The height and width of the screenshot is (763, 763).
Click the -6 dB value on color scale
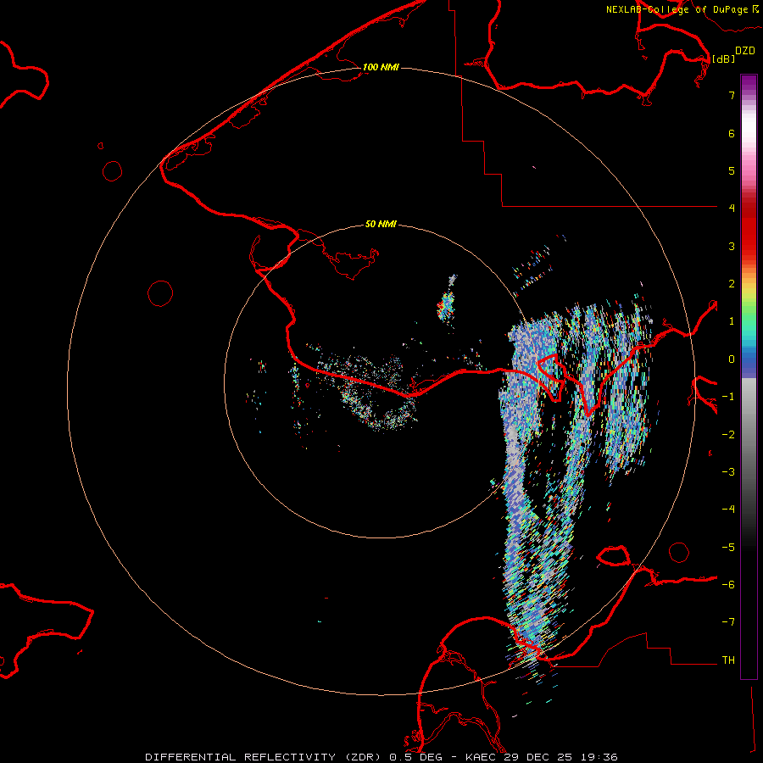[728, 585]
